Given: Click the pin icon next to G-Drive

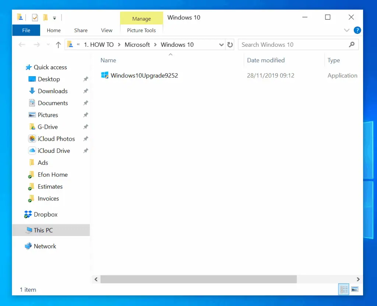Looking at the screenshot, I should [85, 127].
